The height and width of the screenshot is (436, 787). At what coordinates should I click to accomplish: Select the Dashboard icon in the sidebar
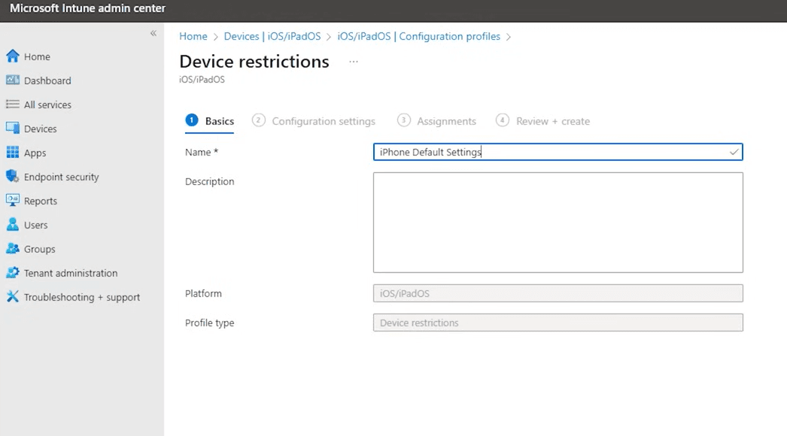tap(47, 80)
